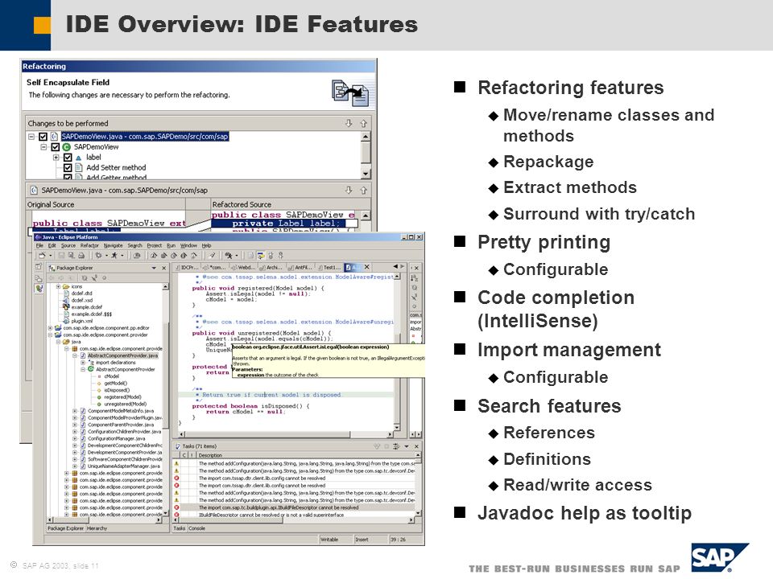Uncheck the label field checkbox

(x=68, y=157)
